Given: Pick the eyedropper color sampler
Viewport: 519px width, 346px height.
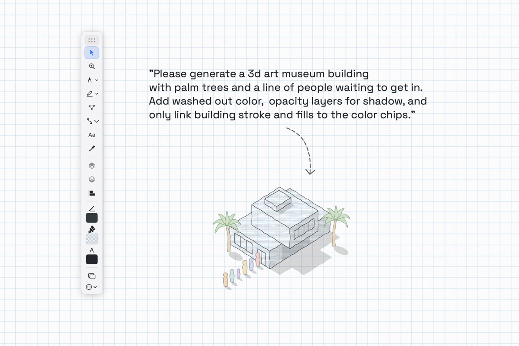Looking at the screenshot, I should (x=92, y=148).
